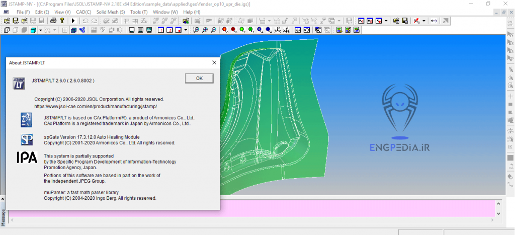Open the Solid Mesh (S) menu
This screenshot has width=515, height=235.
click(110, 12)
